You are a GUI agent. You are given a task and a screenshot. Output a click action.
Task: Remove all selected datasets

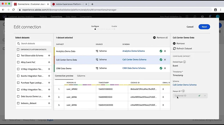tap(160, 38)
